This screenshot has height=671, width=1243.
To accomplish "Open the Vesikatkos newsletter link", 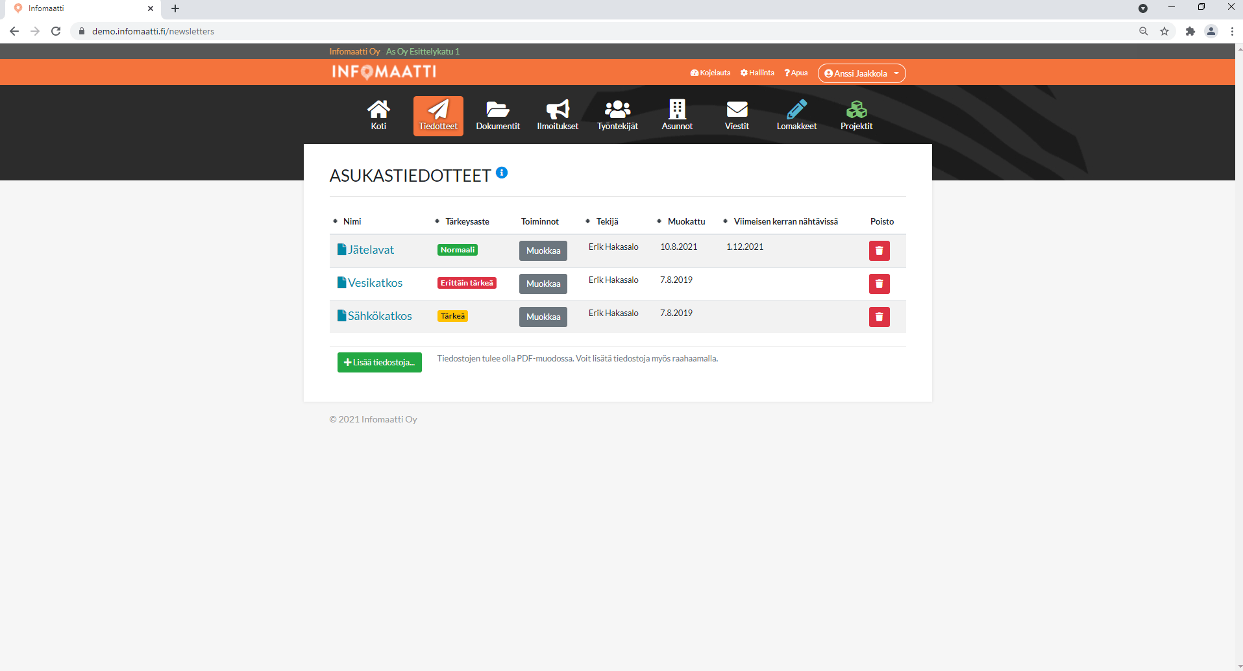I will (370, 283).
